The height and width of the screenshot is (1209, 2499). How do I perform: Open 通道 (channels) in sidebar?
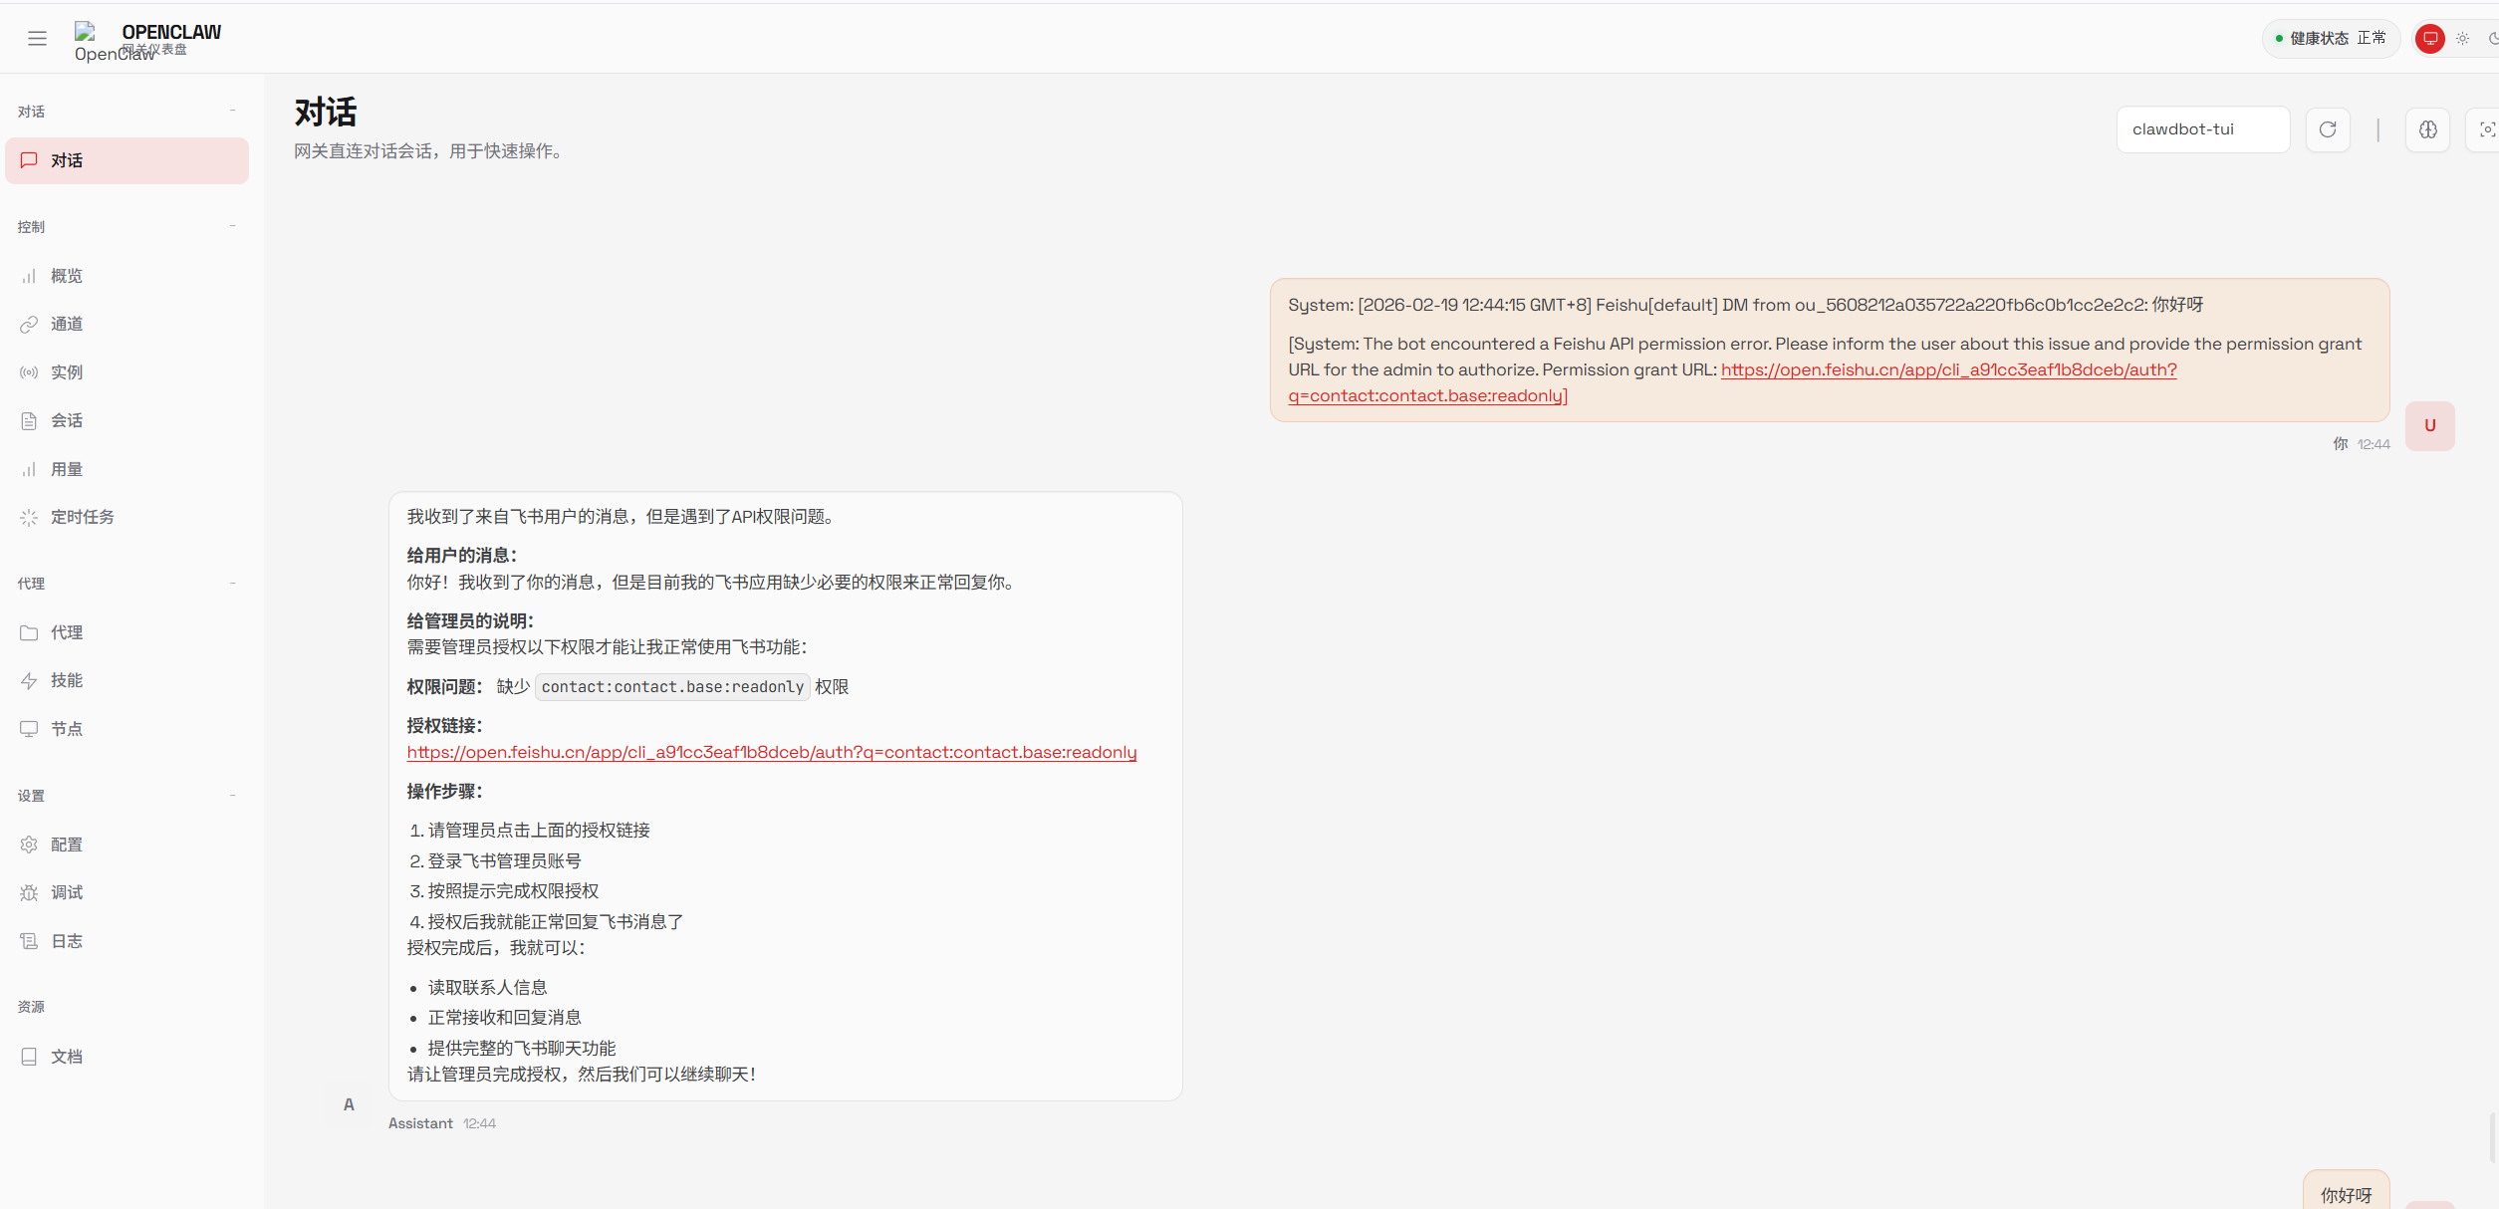66,324
